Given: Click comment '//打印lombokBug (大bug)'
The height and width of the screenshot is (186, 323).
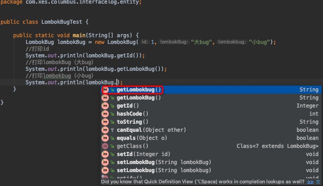Looking at the screenshot, I should click(x=59, y=62).
